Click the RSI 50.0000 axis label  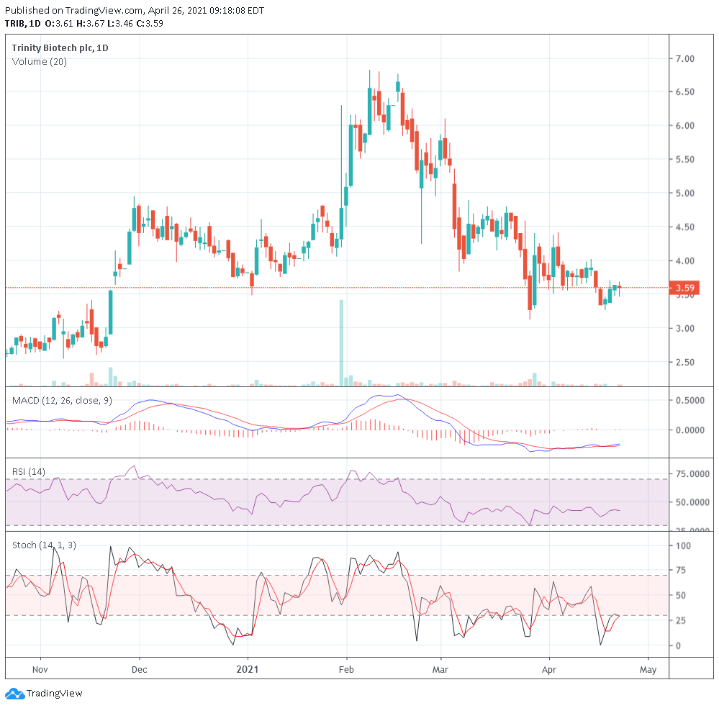click(692, 502)
